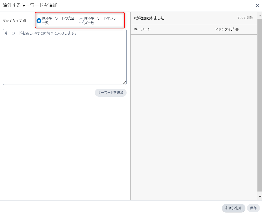
Task: Click the scrollbar up arrow
Action: (x=260, y=16)
